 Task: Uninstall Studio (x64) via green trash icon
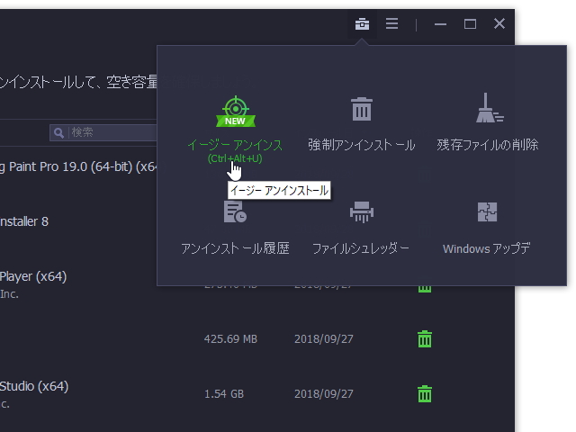point(425,394)
